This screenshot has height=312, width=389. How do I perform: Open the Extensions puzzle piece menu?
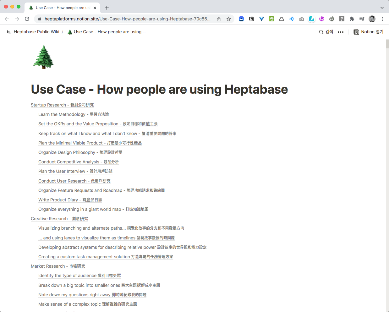click(x=352, y=19)
